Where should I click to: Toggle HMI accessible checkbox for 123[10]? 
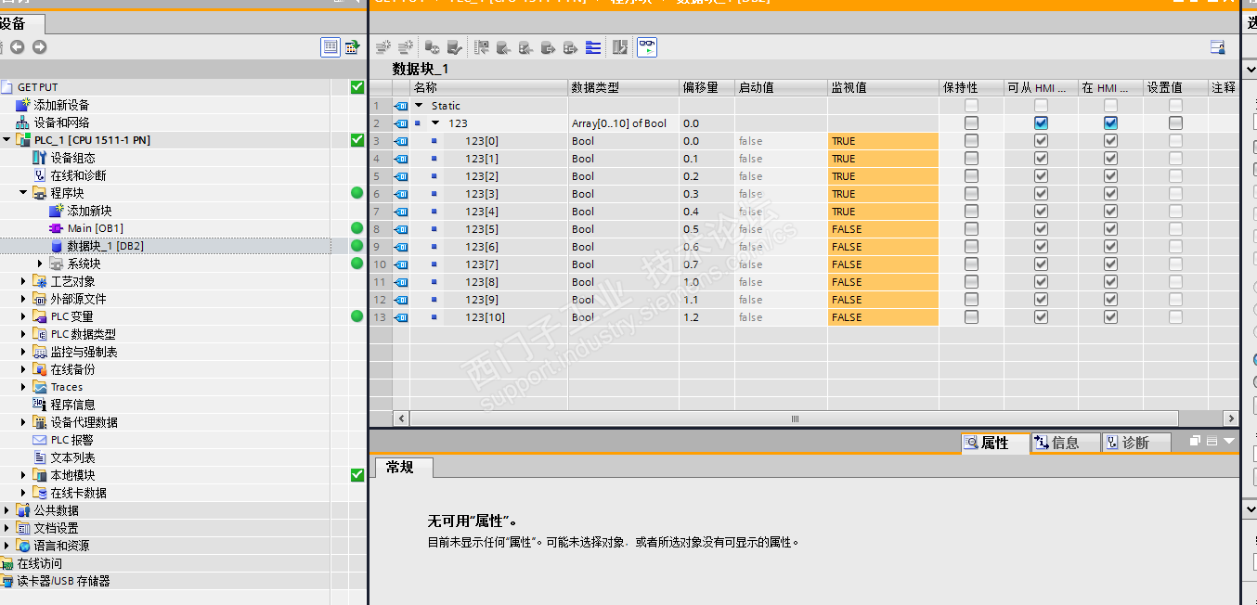point(1041,317)
